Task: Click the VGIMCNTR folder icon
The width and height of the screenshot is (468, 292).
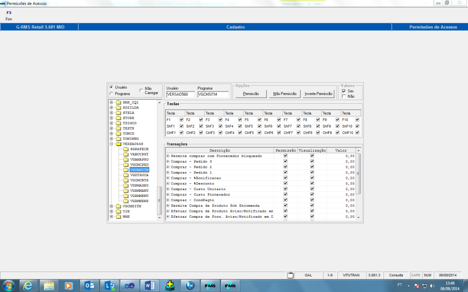Action: pos(126,180)
